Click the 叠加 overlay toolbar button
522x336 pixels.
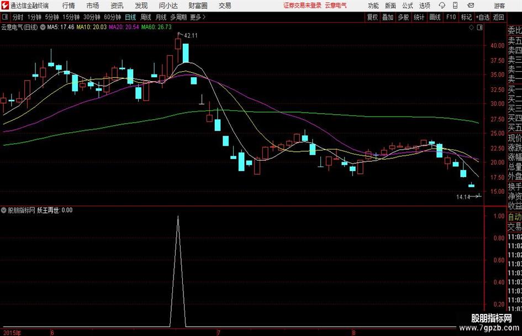pyautogui.click(x=388, y=17)
